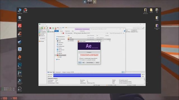This screenshot has width=179, height=100.
Task: Open the Recycle Bin desktop icon
Action: (20, 18)
